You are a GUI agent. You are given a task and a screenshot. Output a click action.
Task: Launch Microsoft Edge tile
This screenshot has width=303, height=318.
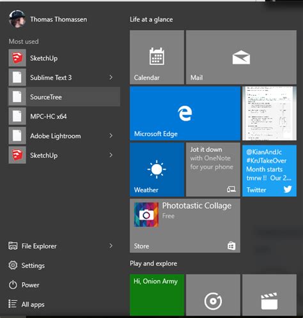click(185, 113)
